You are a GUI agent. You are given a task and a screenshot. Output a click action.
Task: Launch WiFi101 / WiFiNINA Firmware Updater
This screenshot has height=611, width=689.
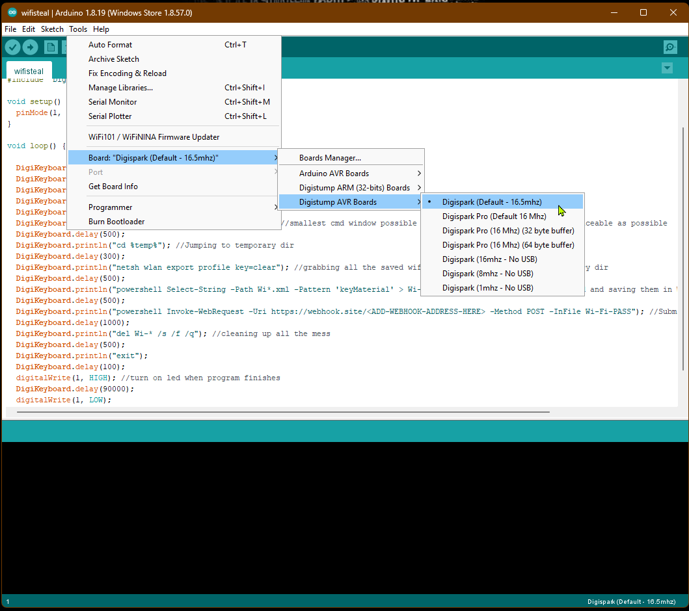click(x=174, y=137)
